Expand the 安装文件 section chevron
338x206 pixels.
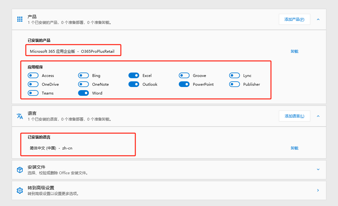318,170
